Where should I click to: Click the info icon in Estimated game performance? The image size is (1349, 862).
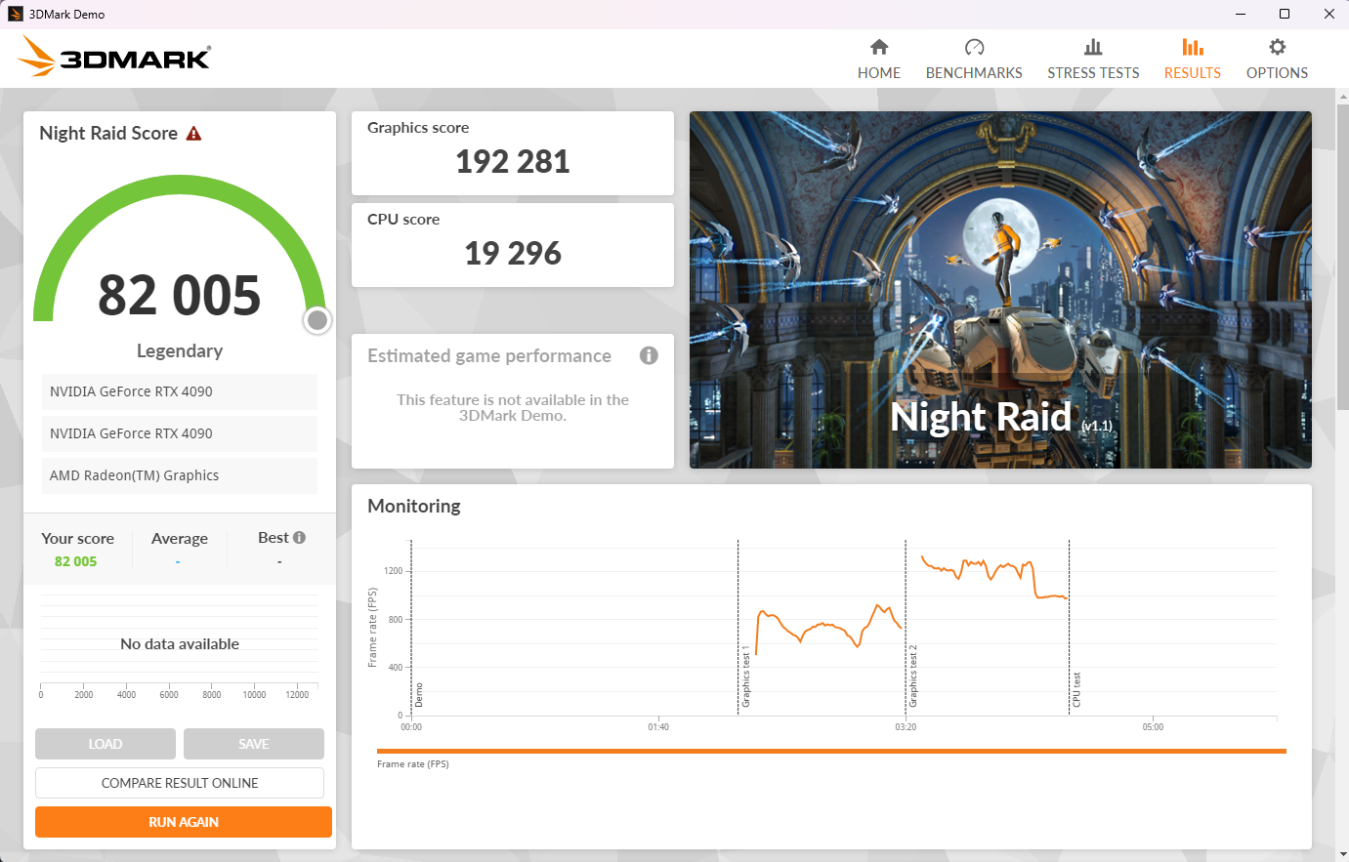pyautogui.click(x=649, y=355)
